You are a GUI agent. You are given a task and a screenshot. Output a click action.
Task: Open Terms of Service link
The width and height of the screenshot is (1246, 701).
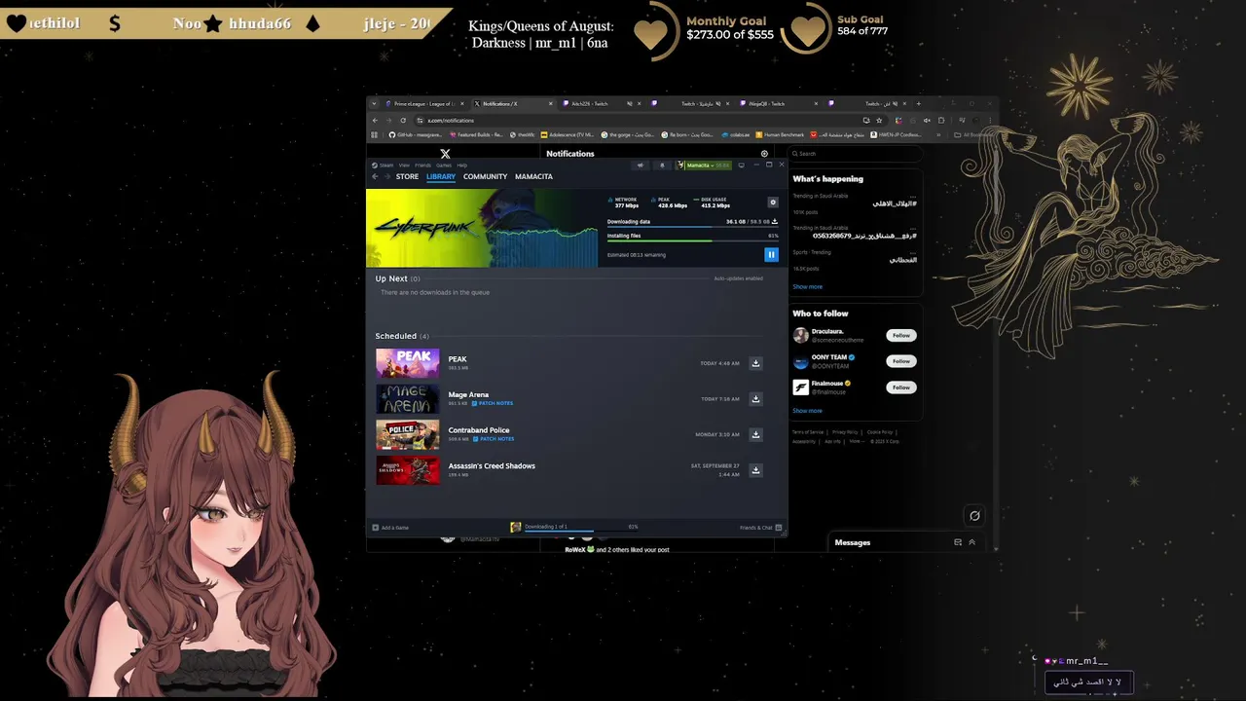(807, 431)
